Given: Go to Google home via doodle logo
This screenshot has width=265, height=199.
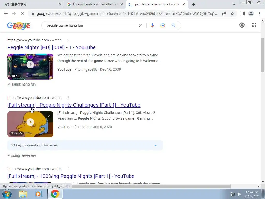Looking at the screenshot, I should 19,26.
